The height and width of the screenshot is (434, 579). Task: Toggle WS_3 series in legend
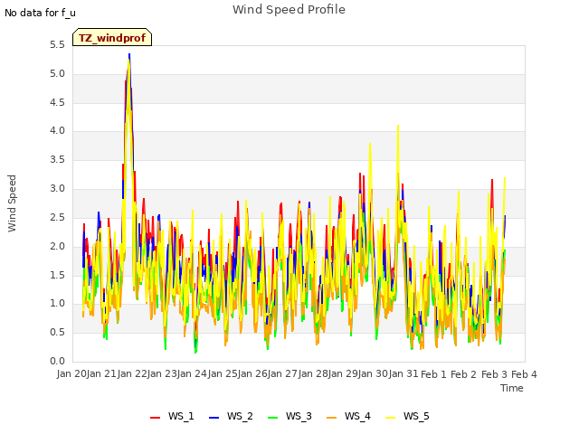tap(289, 416)
